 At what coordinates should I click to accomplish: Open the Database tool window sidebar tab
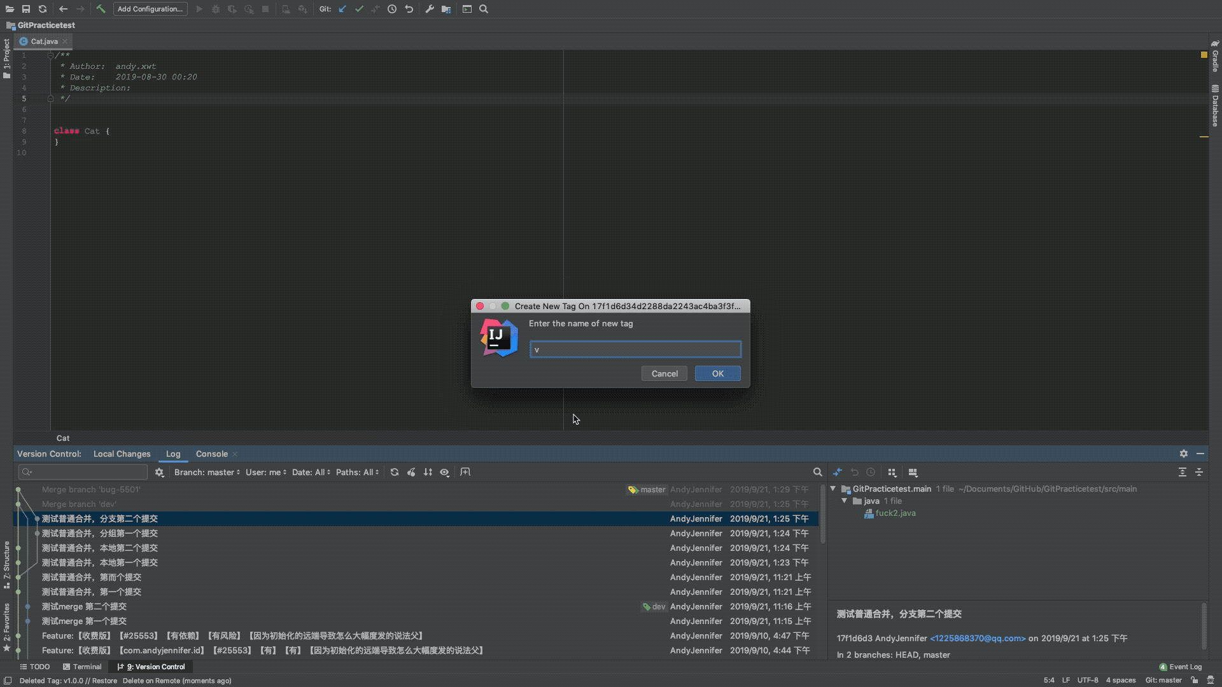coord(1215,106)
